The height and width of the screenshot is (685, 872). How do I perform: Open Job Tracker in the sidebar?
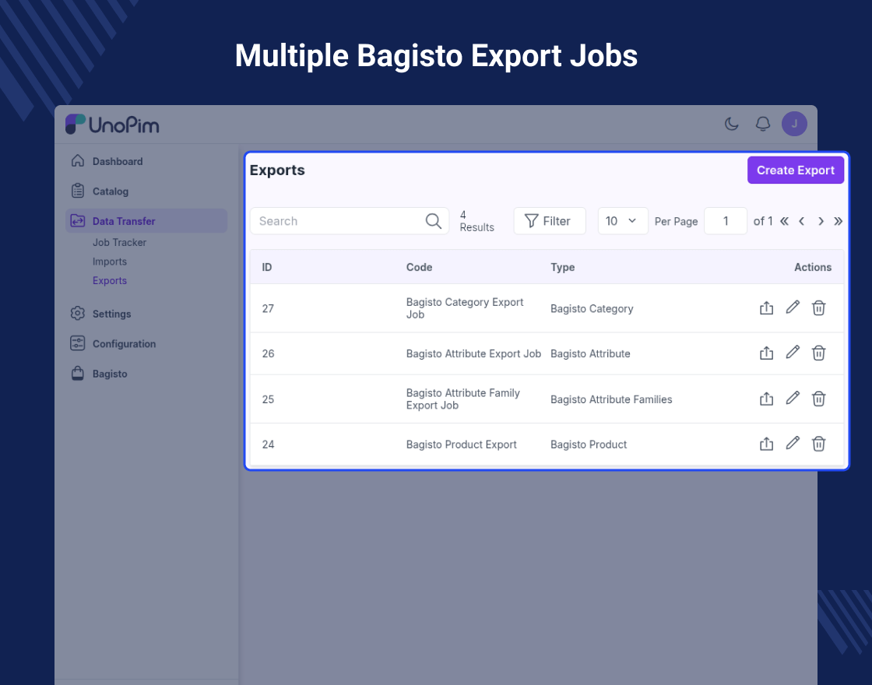[x=120, y=242]
